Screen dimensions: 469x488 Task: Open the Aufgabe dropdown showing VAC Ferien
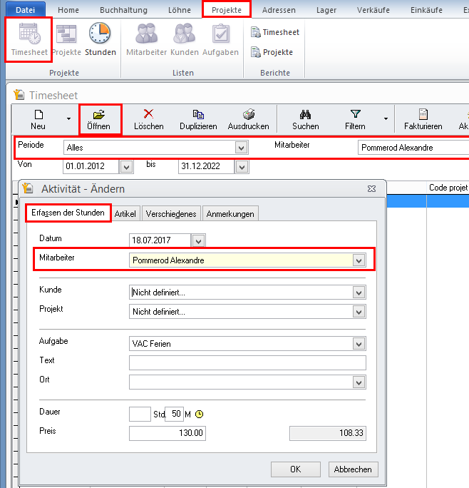point(359,344)
